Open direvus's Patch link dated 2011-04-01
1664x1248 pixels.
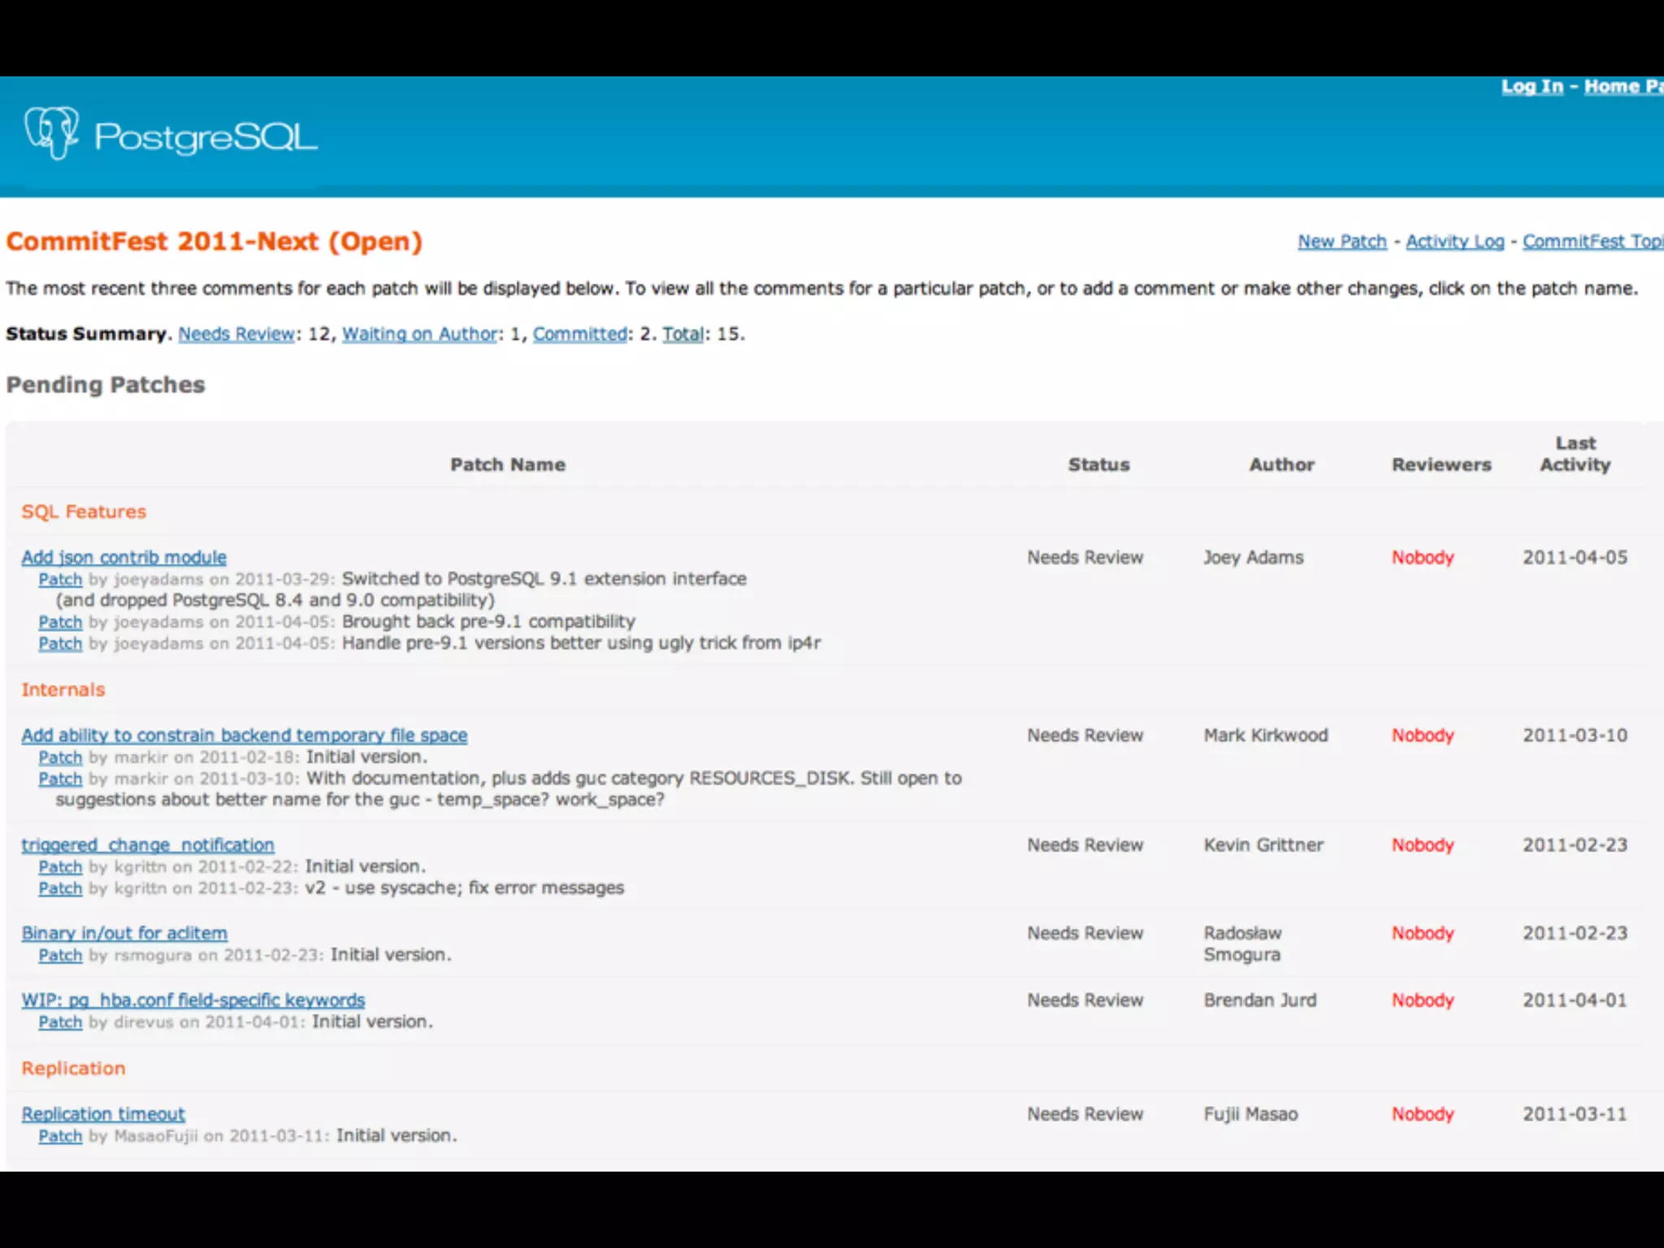[60, 1022]
